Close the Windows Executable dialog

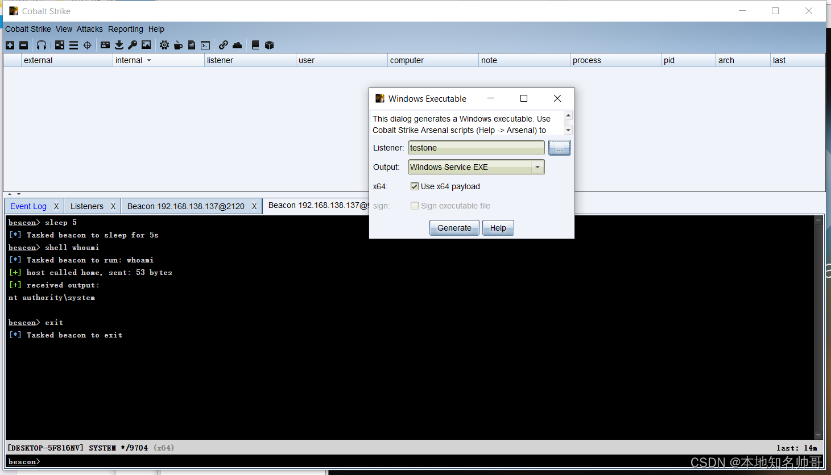[x=557, y=98]
